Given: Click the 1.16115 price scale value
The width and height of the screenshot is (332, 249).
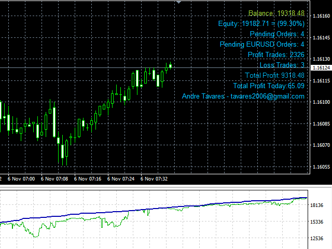Looking at the screenshot, I should (x=321, y=81).
